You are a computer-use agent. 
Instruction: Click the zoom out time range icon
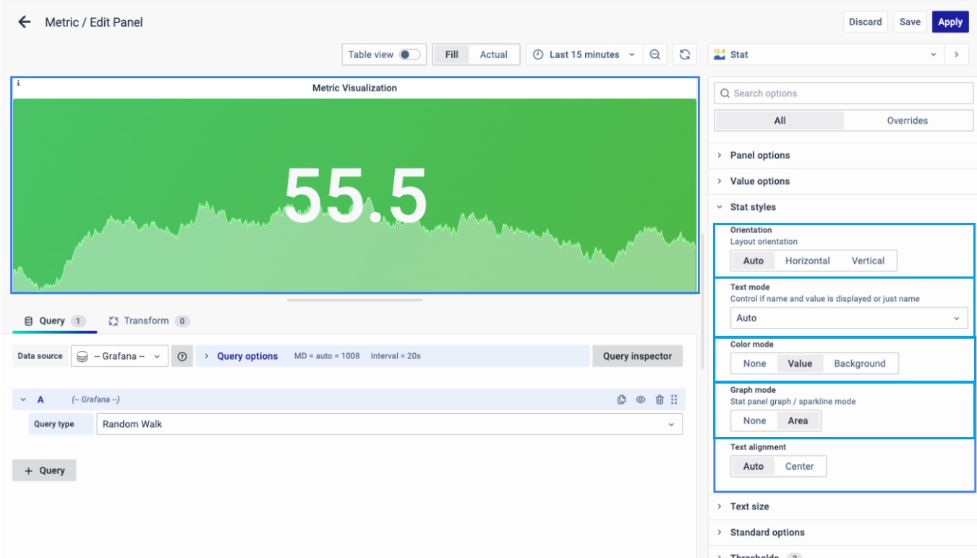coord(654,54)
